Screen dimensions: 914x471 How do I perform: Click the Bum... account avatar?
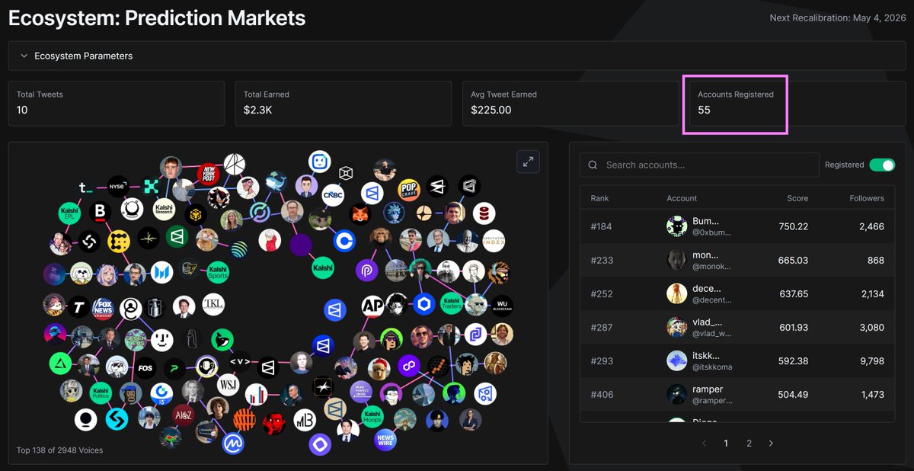point(676,226)
